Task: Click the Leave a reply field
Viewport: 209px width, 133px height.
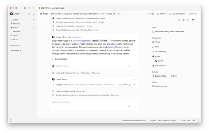Action: pos(89,66)
